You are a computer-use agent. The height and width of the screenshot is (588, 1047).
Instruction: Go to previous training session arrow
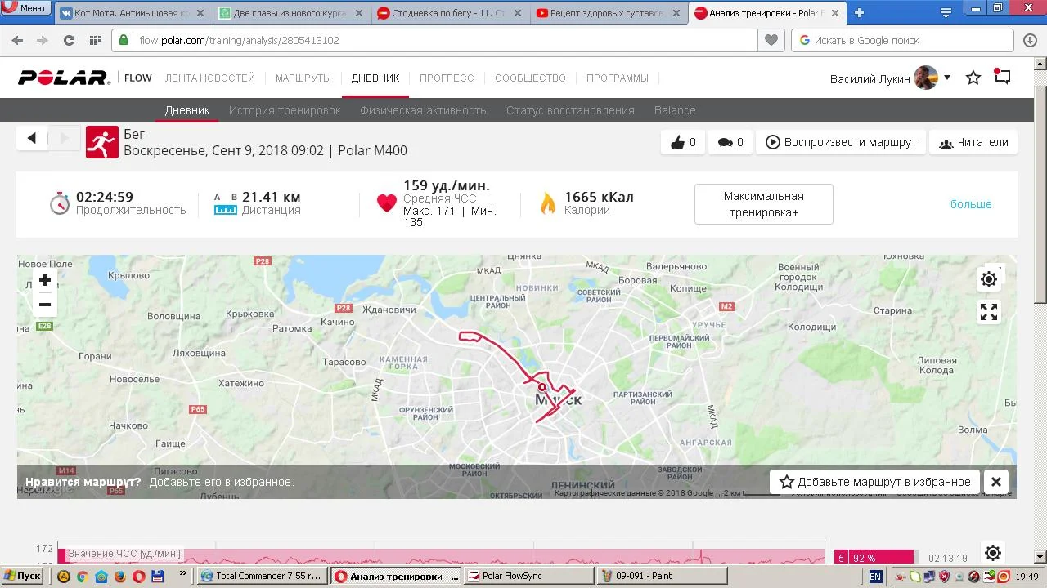coord(32,138)
